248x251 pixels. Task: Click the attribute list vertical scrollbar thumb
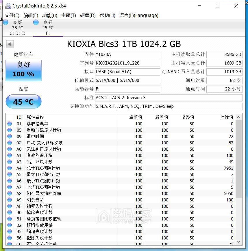[238, 159]
